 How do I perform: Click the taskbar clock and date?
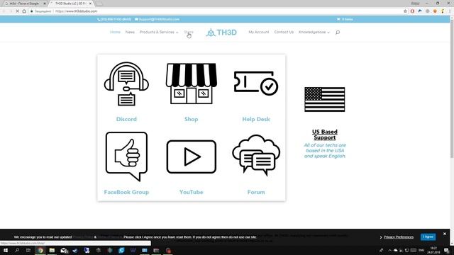tap(433, 250)
